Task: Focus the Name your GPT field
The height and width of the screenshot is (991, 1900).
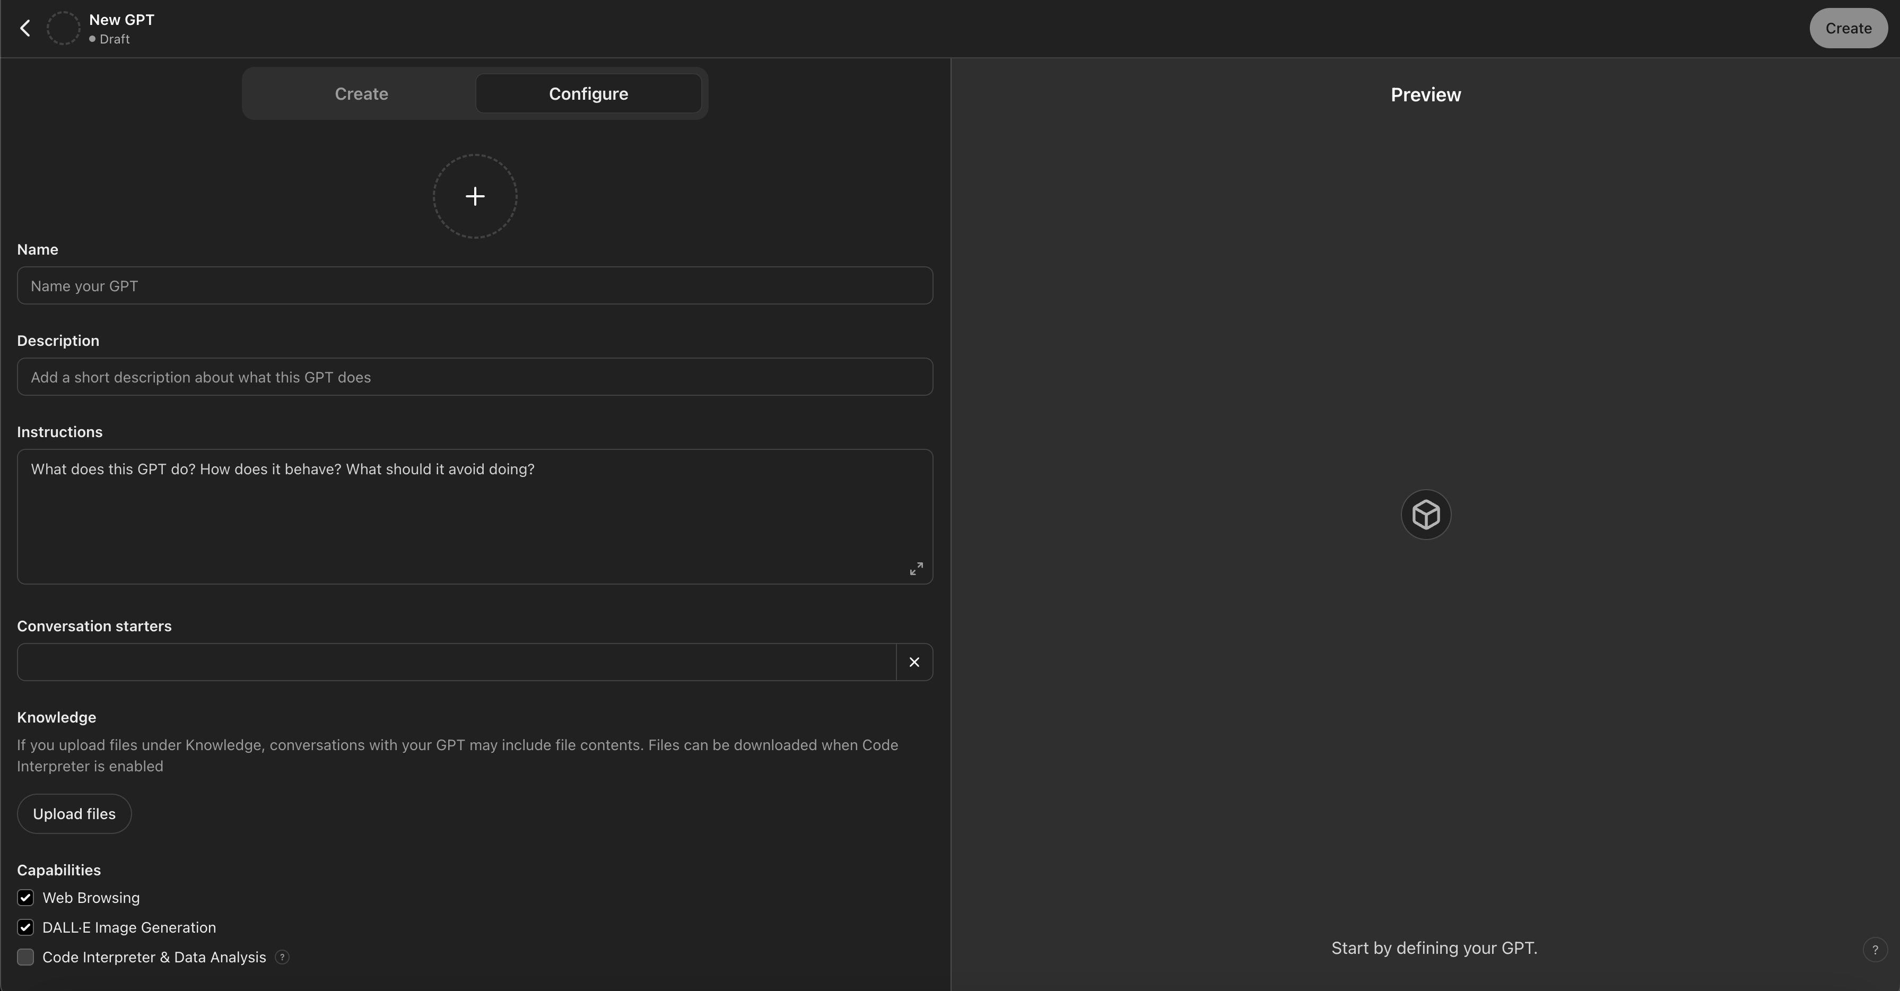Action: click(x=475, y=285)
